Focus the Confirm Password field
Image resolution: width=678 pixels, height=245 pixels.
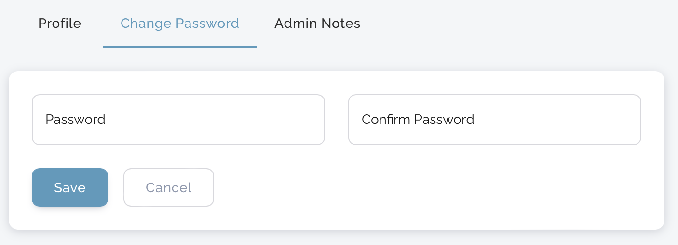click(494, 120)
